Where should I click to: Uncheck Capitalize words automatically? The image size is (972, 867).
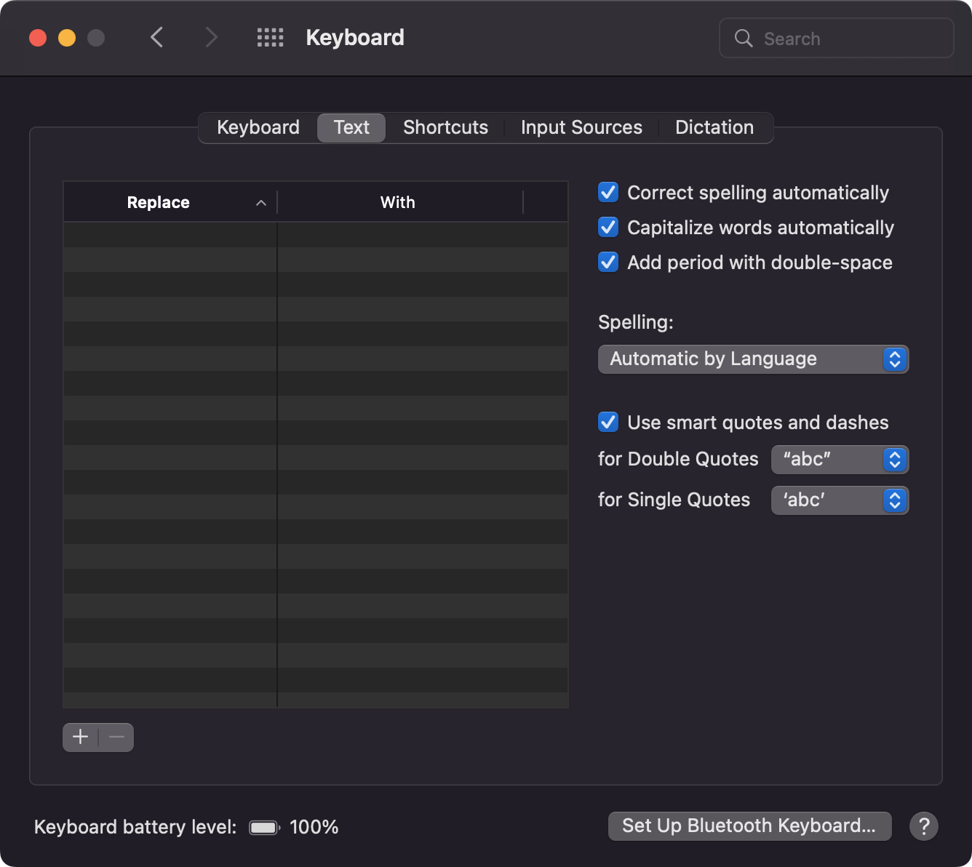click(x=608, y=228)
